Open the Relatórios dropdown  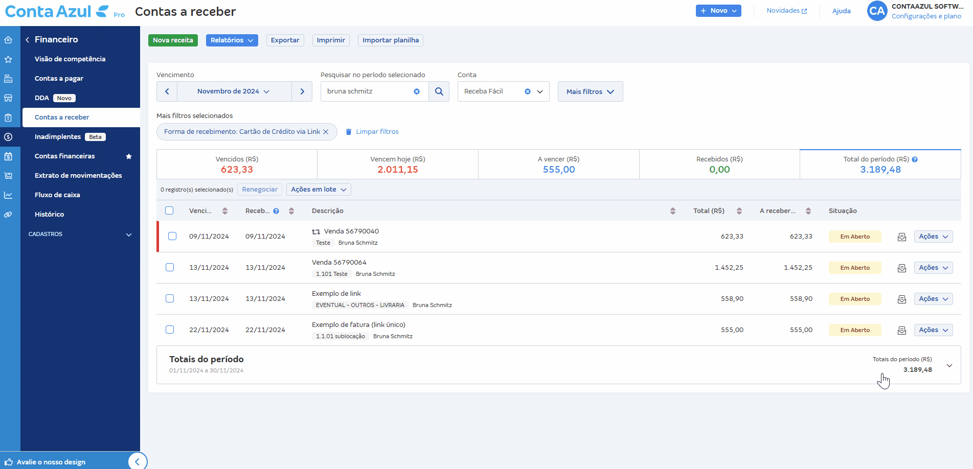(232, 40)
